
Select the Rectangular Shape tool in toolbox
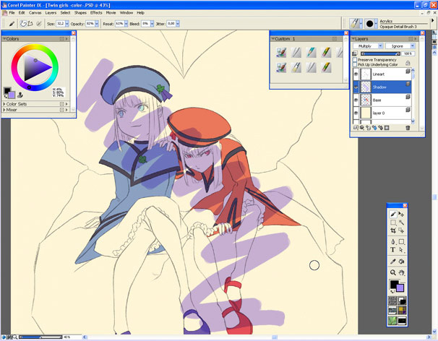pyautogui.click(x=401, y=241)
